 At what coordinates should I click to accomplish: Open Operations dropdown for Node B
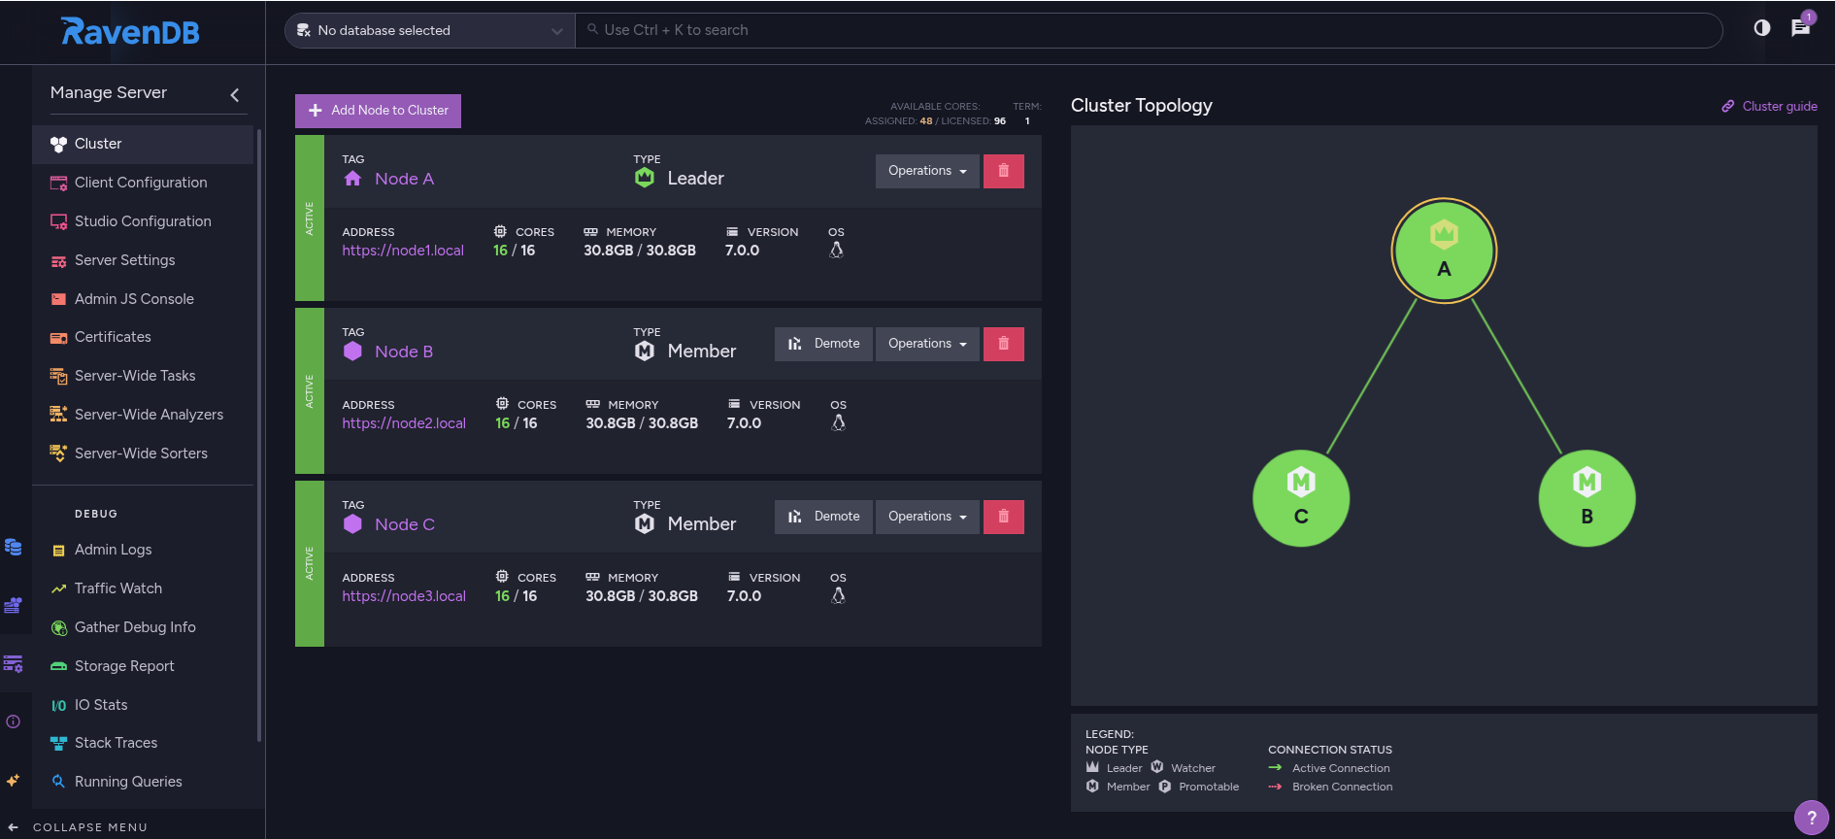pyautogui.click(x=927, y=344)
